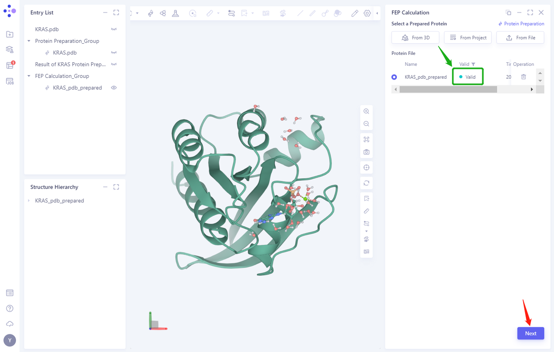Collapse the FEP Calculation_Group node

pyautogui.click(x=29, y=76)
